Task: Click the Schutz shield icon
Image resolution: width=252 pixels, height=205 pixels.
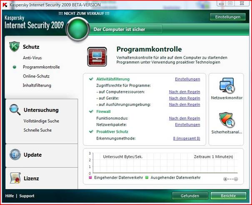Action: pos(15,47)
